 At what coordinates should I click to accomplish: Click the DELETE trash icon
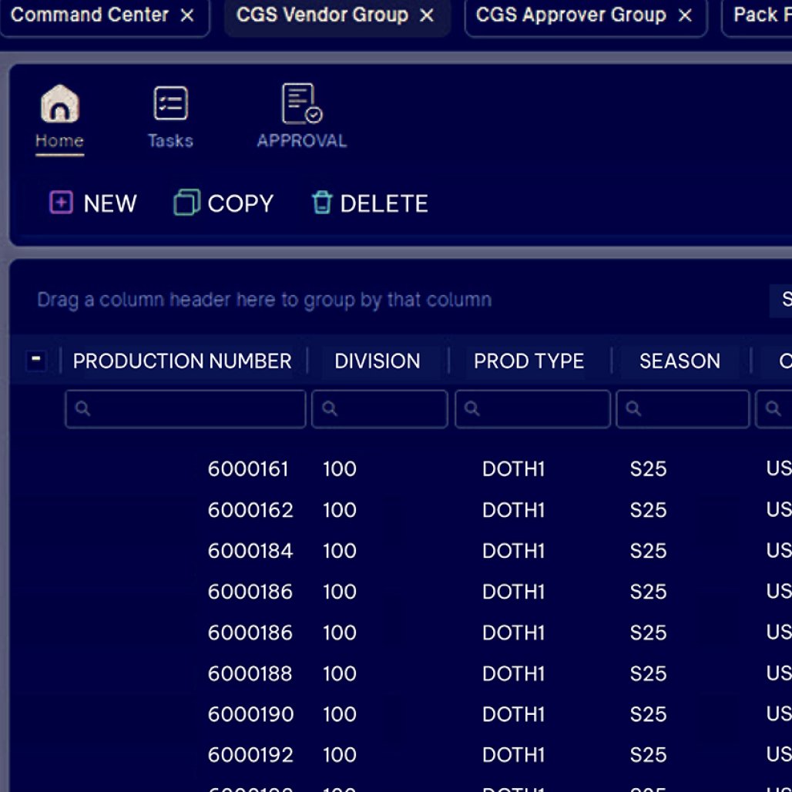pyautogui.click(x=321, y=203)
